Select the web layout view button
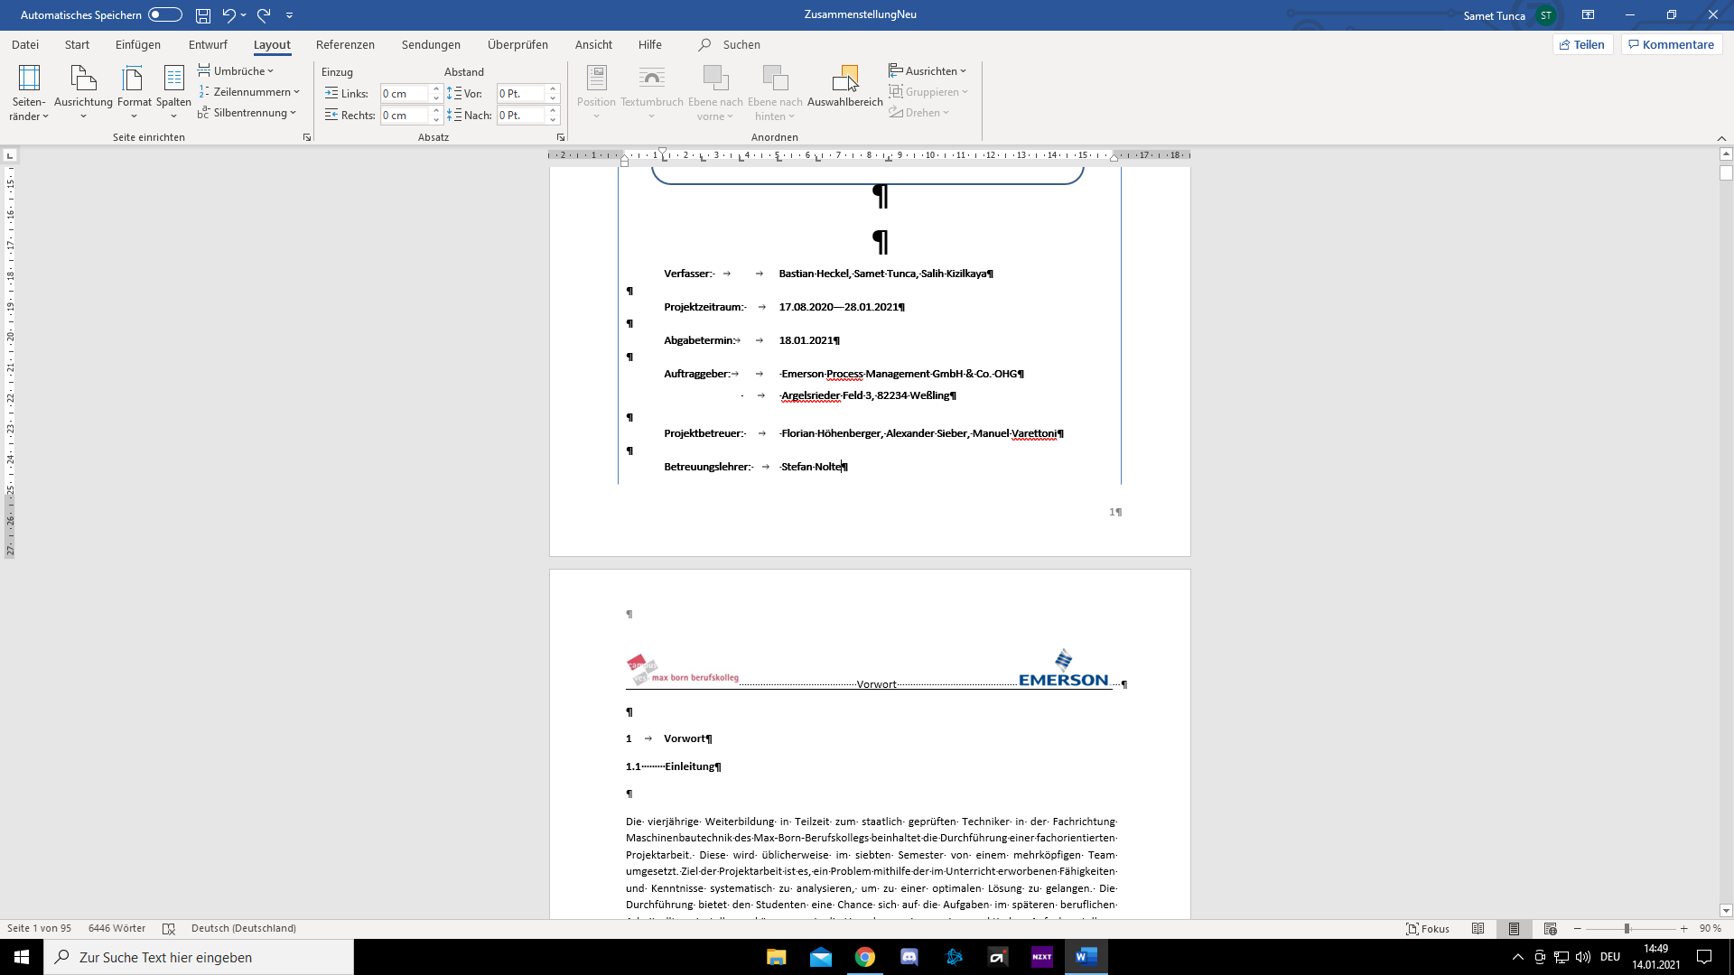 pos(1550,928)
